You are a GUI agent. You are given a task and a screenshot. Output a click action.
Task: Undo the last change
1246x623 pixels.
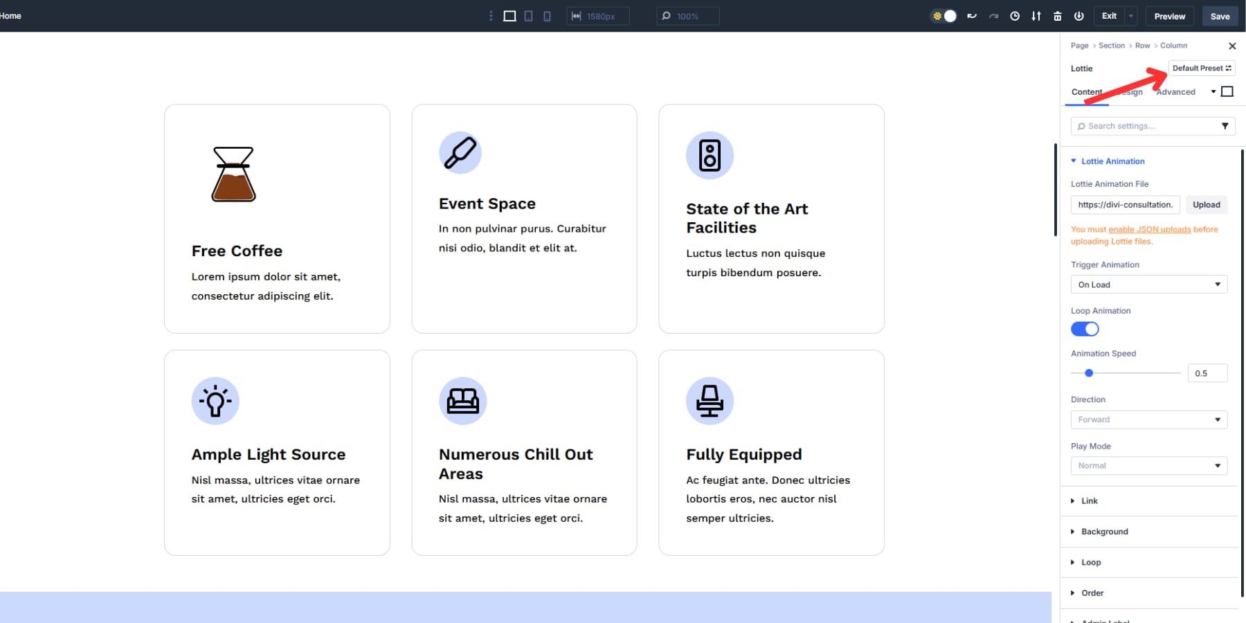tap(972, 16)
